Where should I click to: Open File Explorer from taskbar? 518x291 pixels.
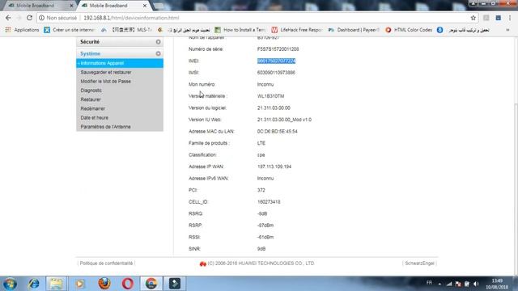click(x=56, y=284)
